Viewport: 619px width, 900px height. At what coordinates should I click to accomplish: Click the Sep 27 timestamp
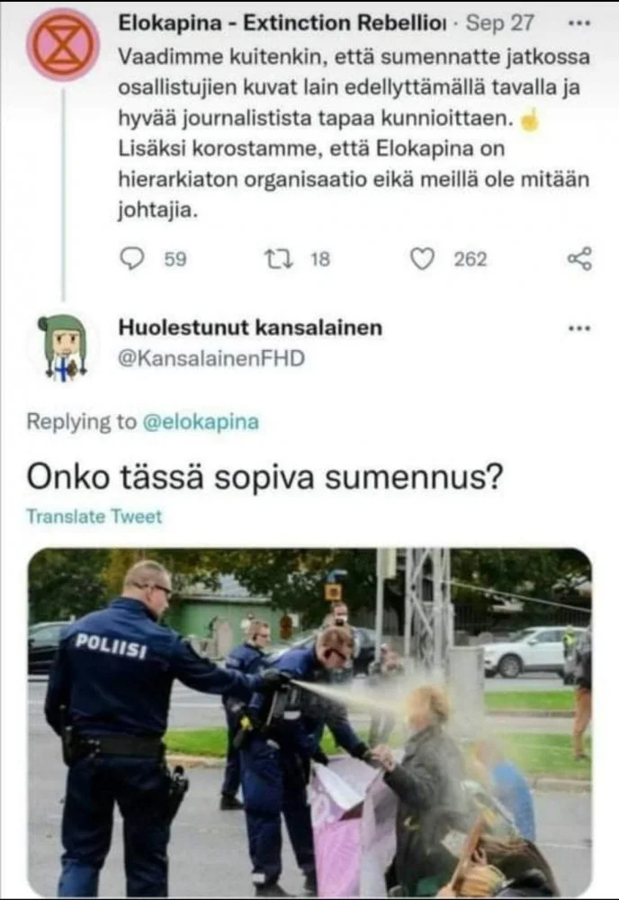coord(499,23)
